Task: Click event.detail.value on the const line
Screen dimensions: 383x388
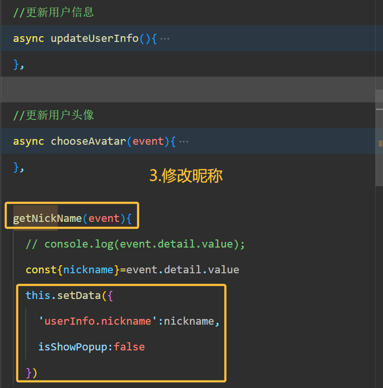Action: pos(183,270)
